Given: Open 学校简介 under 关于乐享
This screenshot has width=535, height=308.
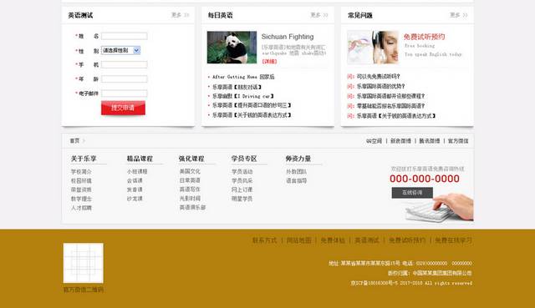Looking at the screenshot, I should 81,172.
